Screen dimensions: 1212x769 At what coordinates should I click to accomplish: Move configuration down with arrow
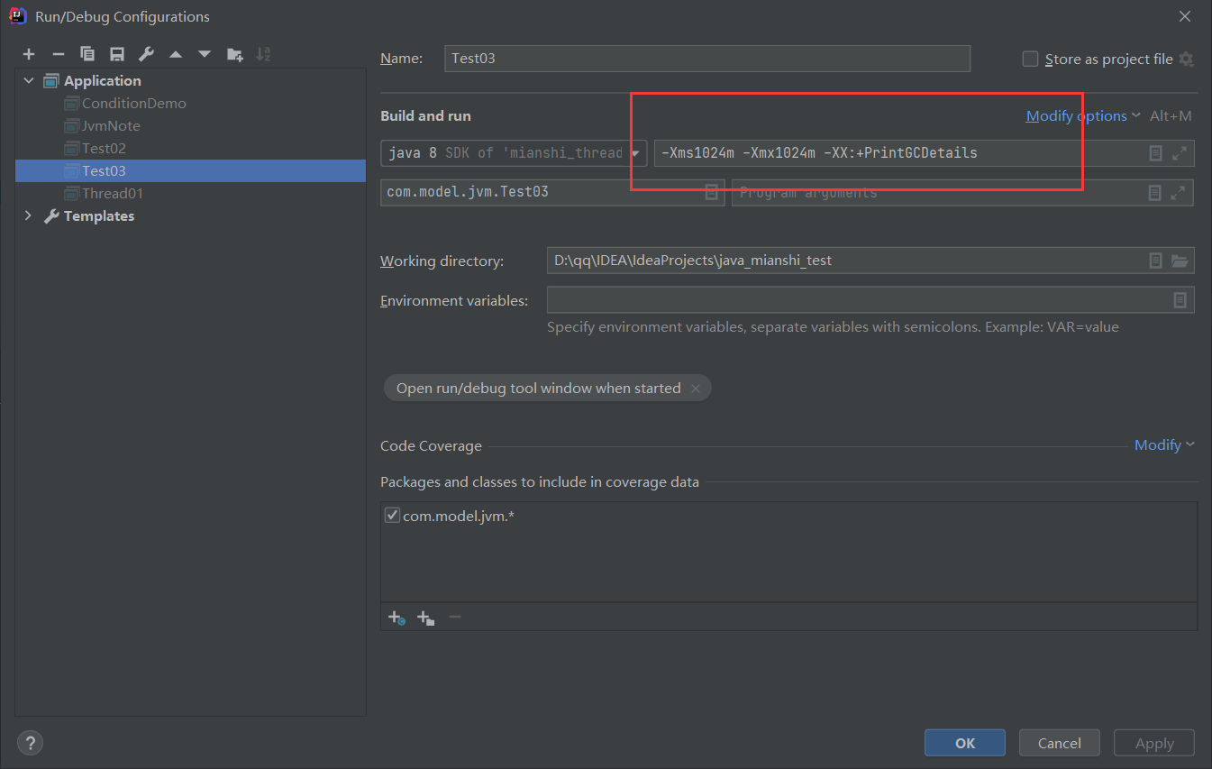coord(205,54)
